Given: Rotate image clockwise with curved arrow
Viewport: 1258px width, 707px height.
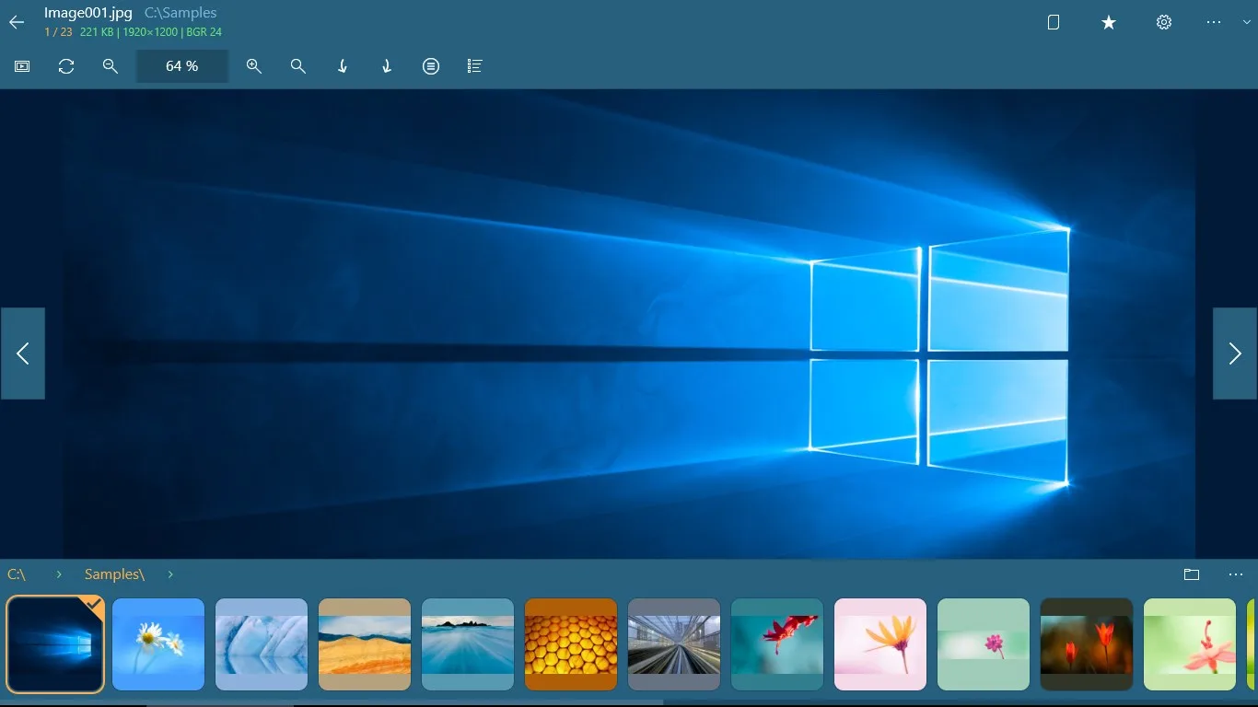Looking at the screenshot, I should (387, 66).
